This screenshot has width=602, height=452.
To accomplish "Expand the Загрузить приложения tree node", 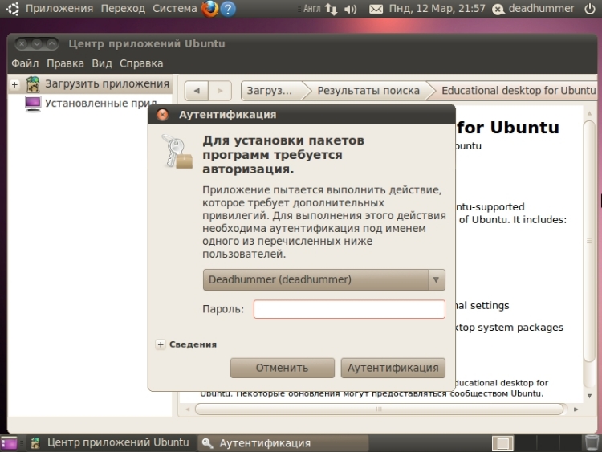I will (14, 84).
